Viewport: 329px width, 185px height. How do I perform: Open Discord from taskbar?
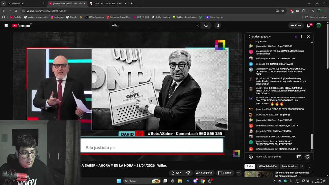(195, 181)
